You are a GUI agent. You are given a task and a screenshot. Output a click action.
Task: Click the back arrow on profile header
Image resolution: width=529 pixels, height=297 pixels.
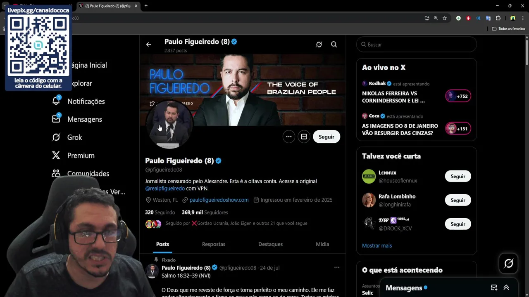click(x=149, y=45)
